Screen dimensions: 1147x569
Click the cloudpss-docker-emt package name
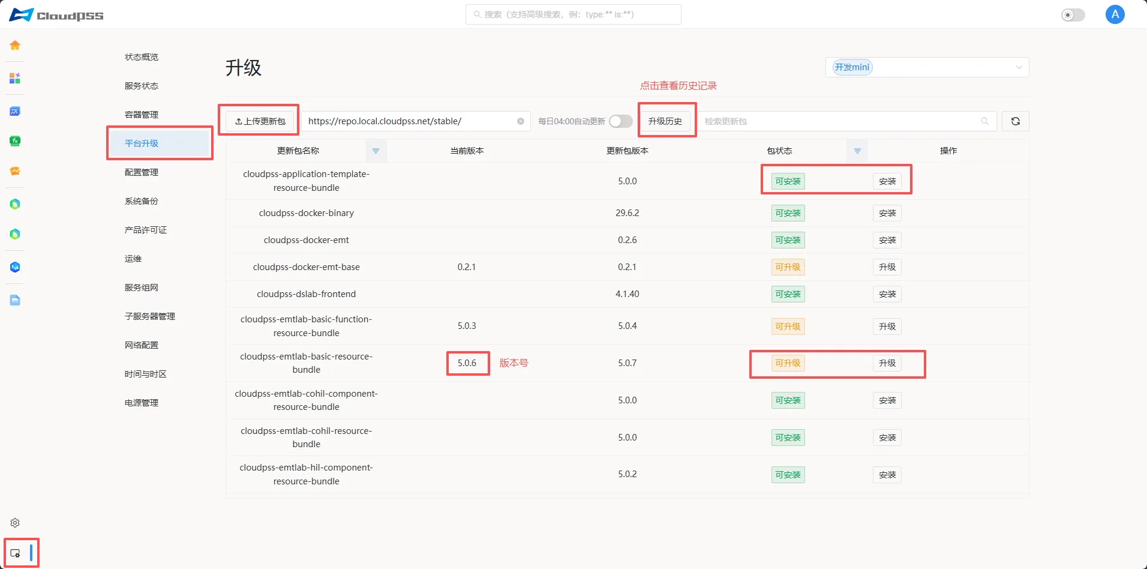tap(307, 240)
